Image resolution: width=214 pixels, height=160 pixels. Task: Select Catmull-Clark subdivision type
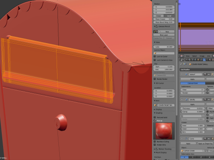193,83
